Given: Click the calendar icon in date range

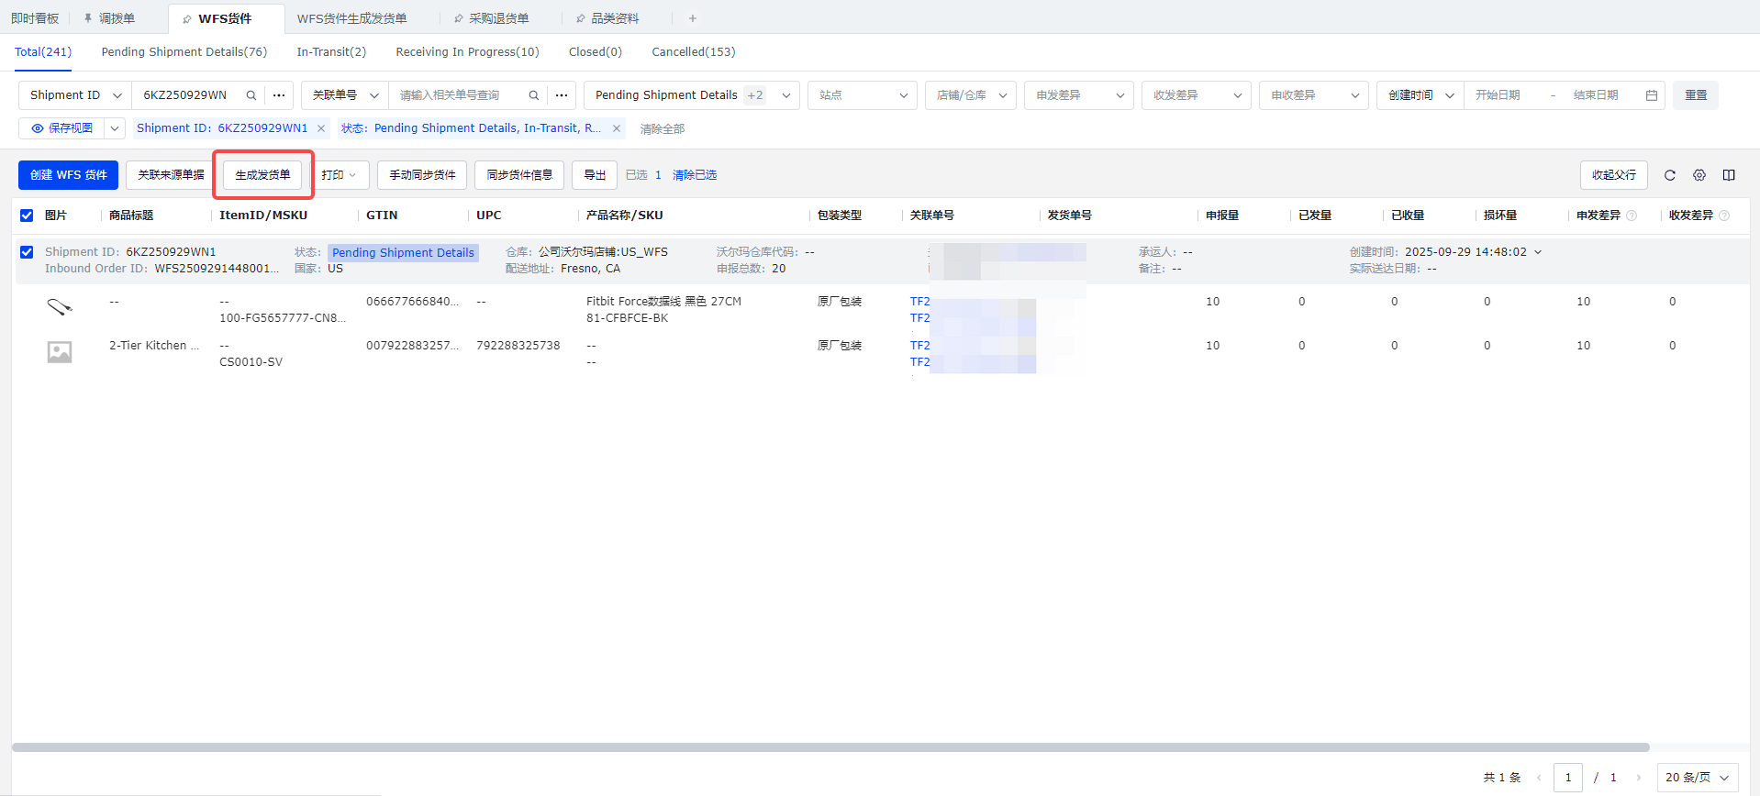Looking at the screenshot, I should pyautogui.click(x=1652, y=95).
